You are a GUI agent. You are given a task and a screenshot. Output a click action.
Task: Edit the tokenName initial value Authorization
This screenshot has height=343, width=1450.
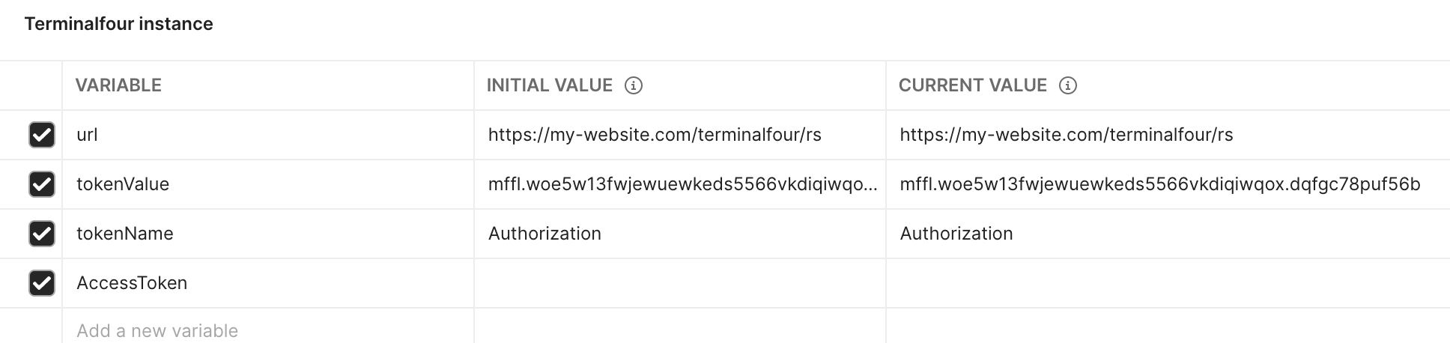point(544,234)
